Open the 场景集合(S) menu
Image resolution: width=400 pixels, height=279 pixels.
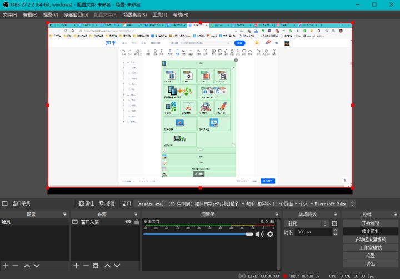point(134,14)
